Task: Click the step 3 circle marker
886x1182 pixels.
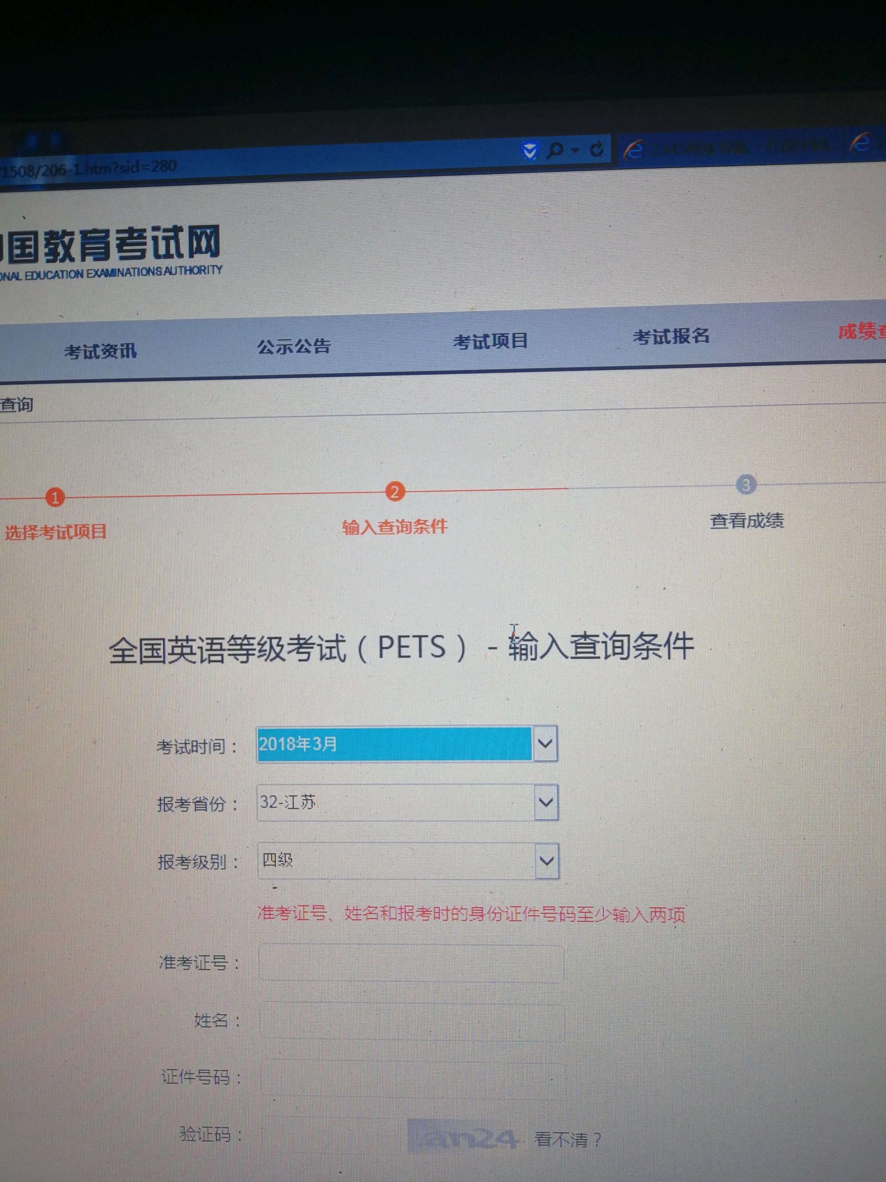Action: (x=746, y=485)
